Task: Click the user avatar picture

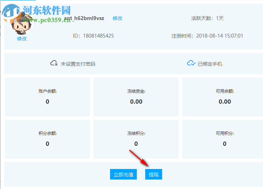Action: coord(21,24)
